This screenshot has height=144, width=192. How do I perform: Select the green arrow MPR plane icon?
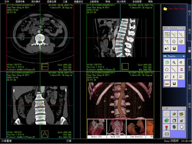[167, 121]
